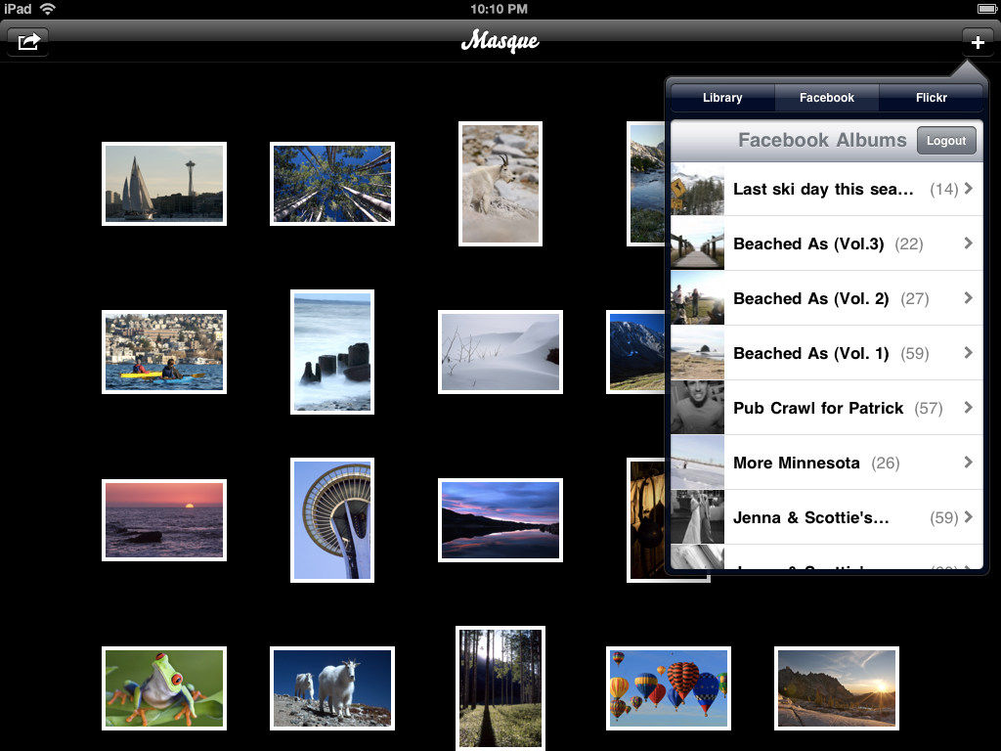
Task: Tap the battery indicator icon
Action: coord(986,8)
